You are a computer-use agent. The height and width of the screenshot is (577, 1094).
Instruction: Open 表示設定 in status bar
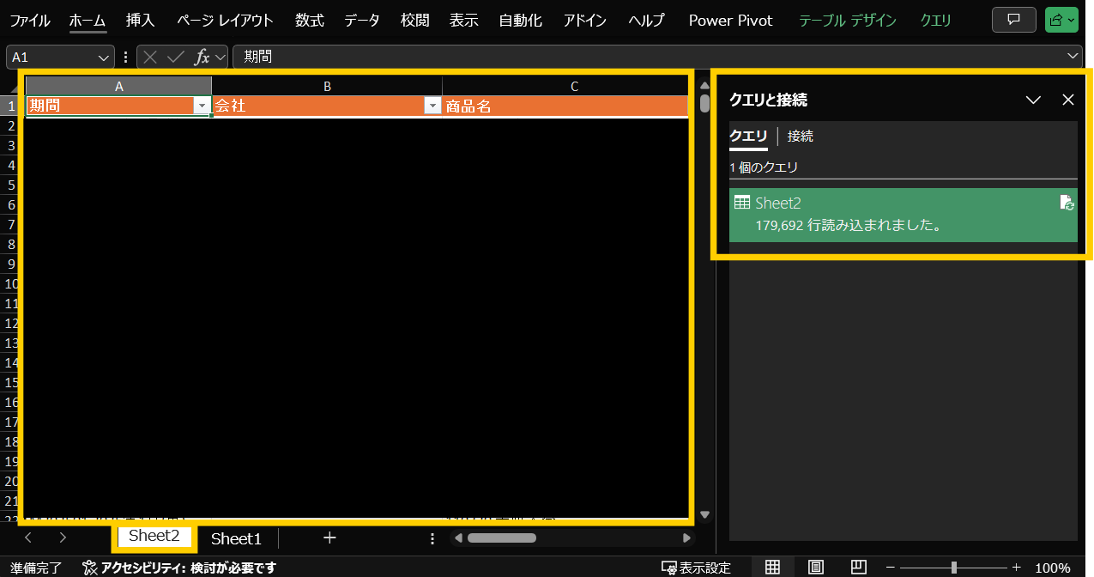[696, 568]
